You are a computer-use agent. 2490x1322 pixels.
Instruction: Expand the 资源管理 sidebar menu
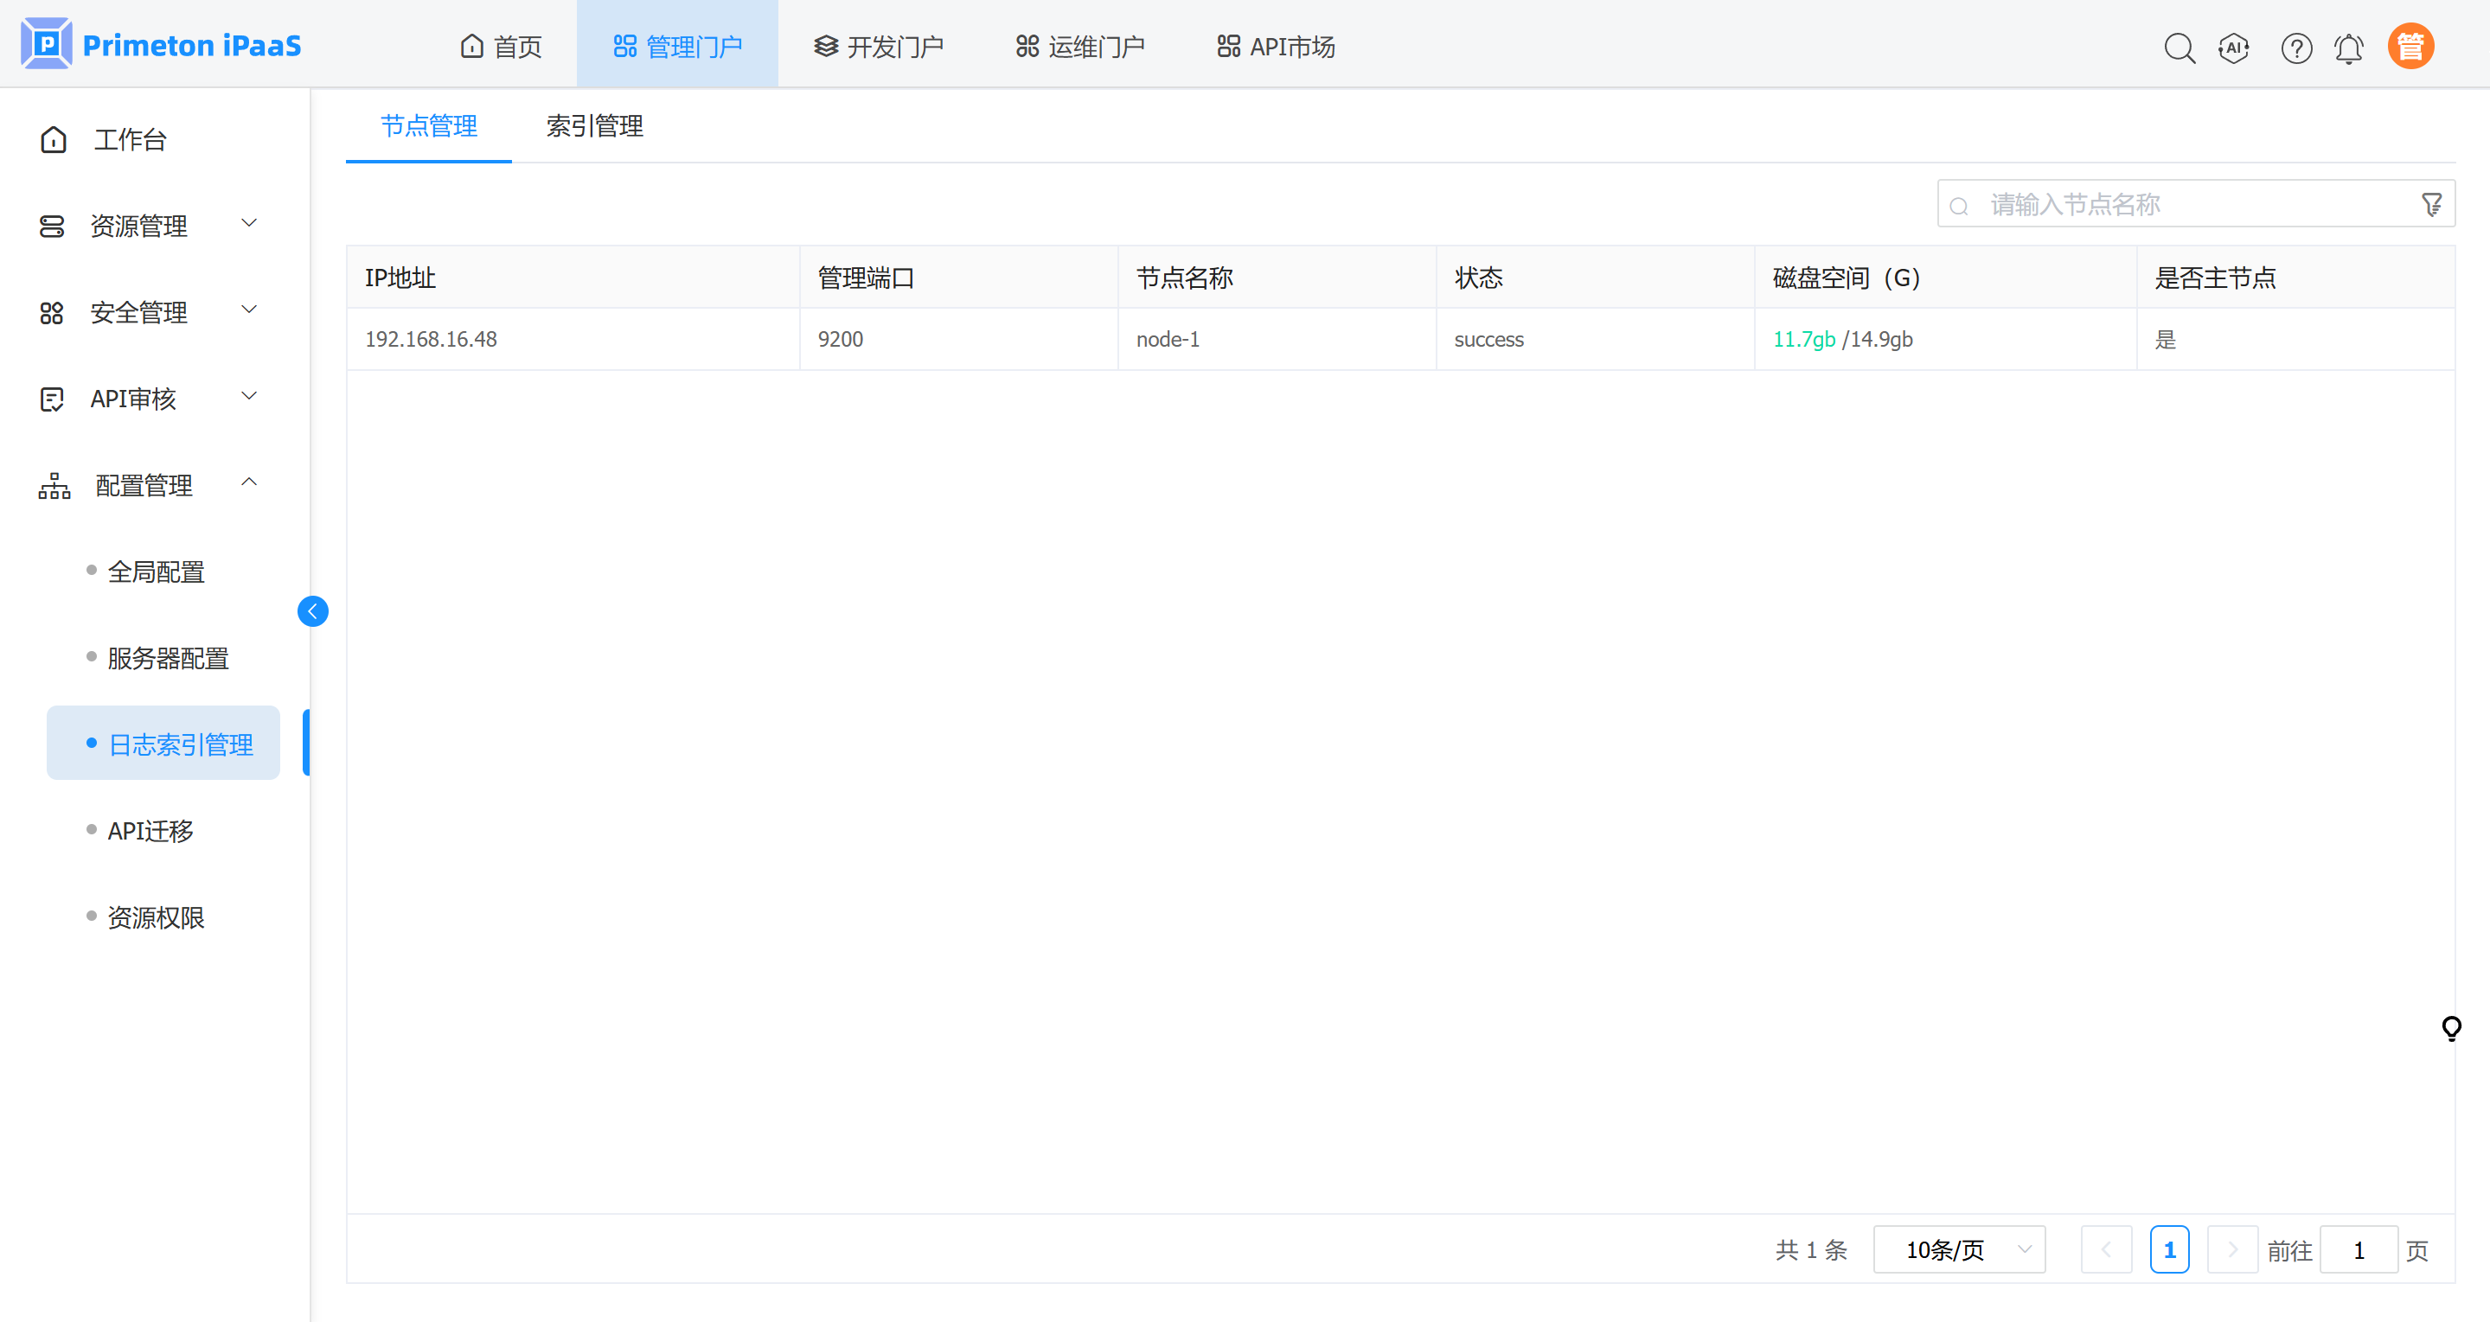[x=150, y=225]
